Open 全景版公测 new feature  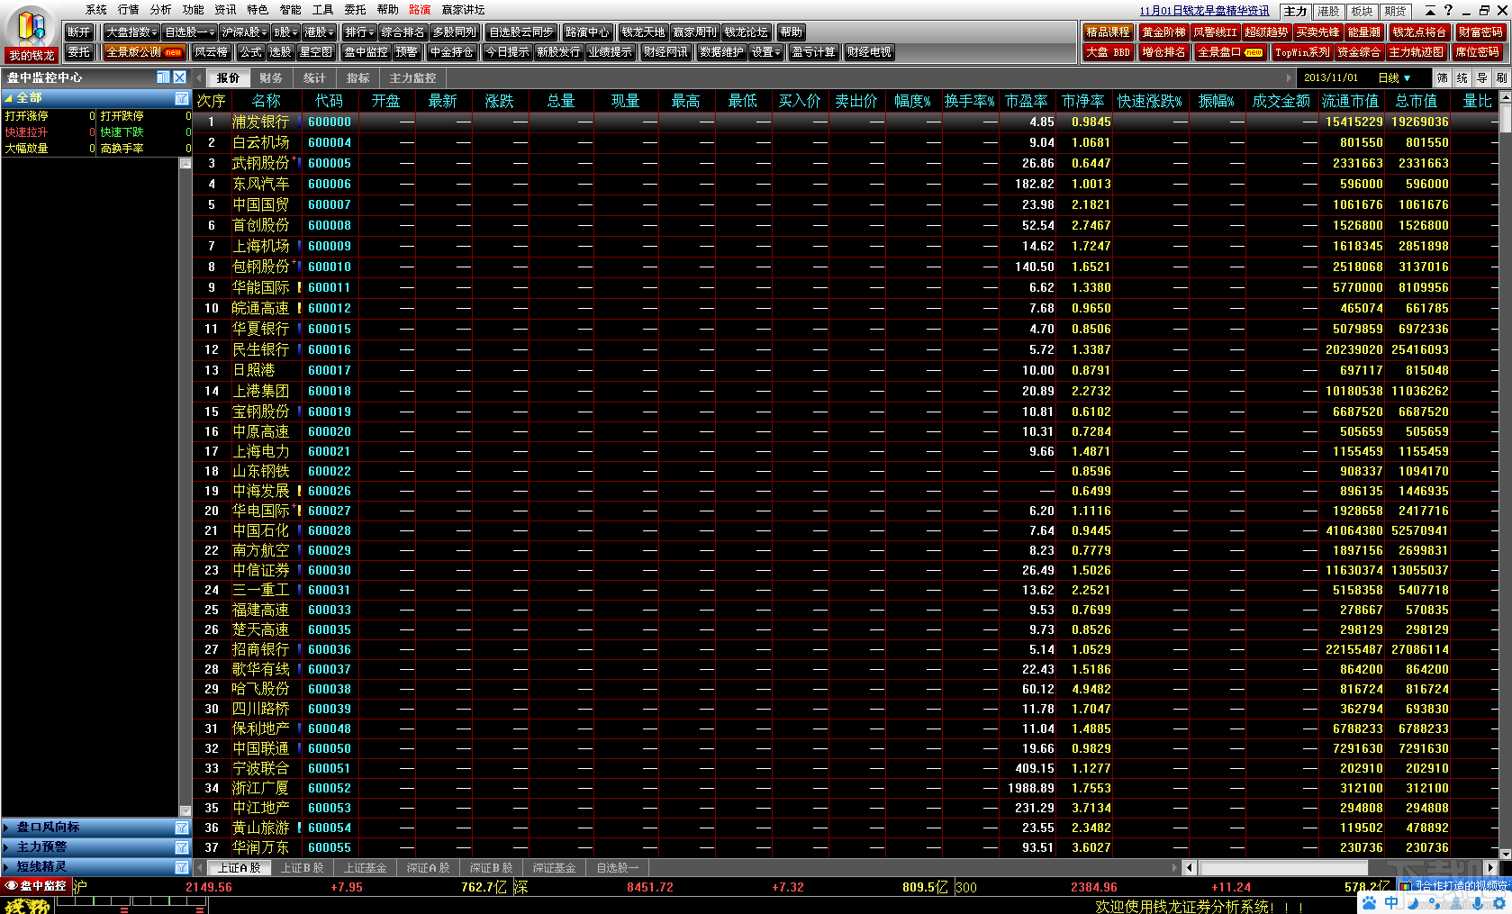point(145,52)
